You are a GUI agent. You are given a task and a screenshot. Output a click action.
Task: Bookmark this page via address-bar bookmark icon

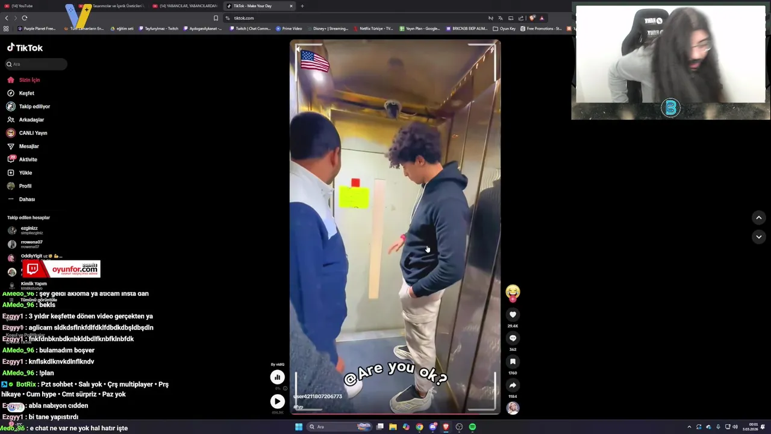click(x=216, y=18)
